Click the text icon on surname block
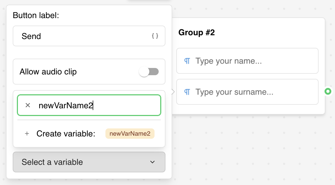This screenshot has width=335, height=185. [187, 92]
